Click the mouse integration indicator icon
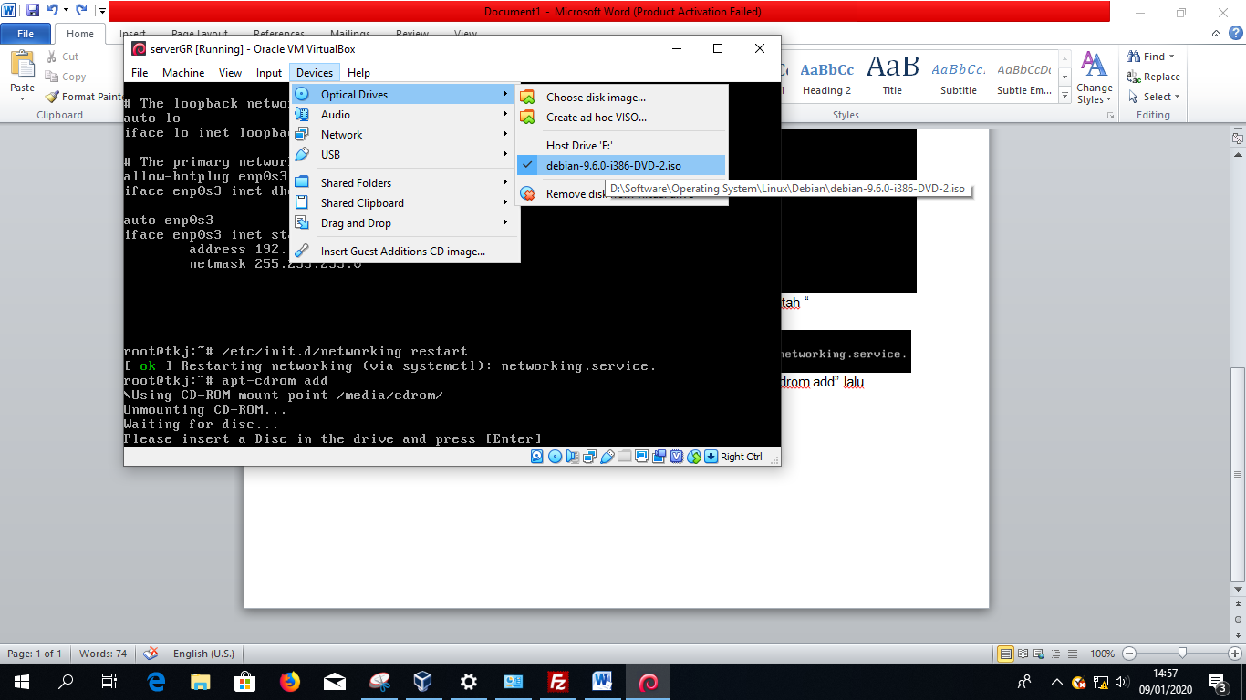The image size is (1246, 700). click(693, 457)
